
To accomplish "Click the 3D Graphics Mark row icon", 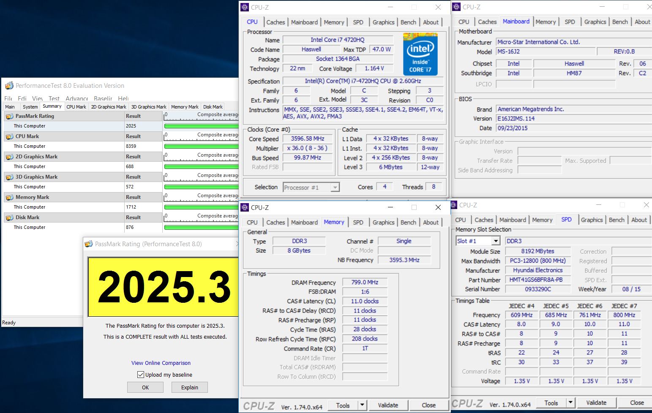I will [x=9, y=177].
